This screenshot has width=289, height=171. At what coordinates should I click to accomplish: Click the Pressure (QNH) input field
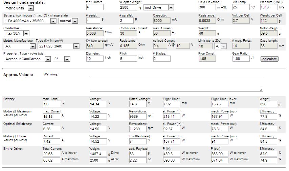pos(269,7)
